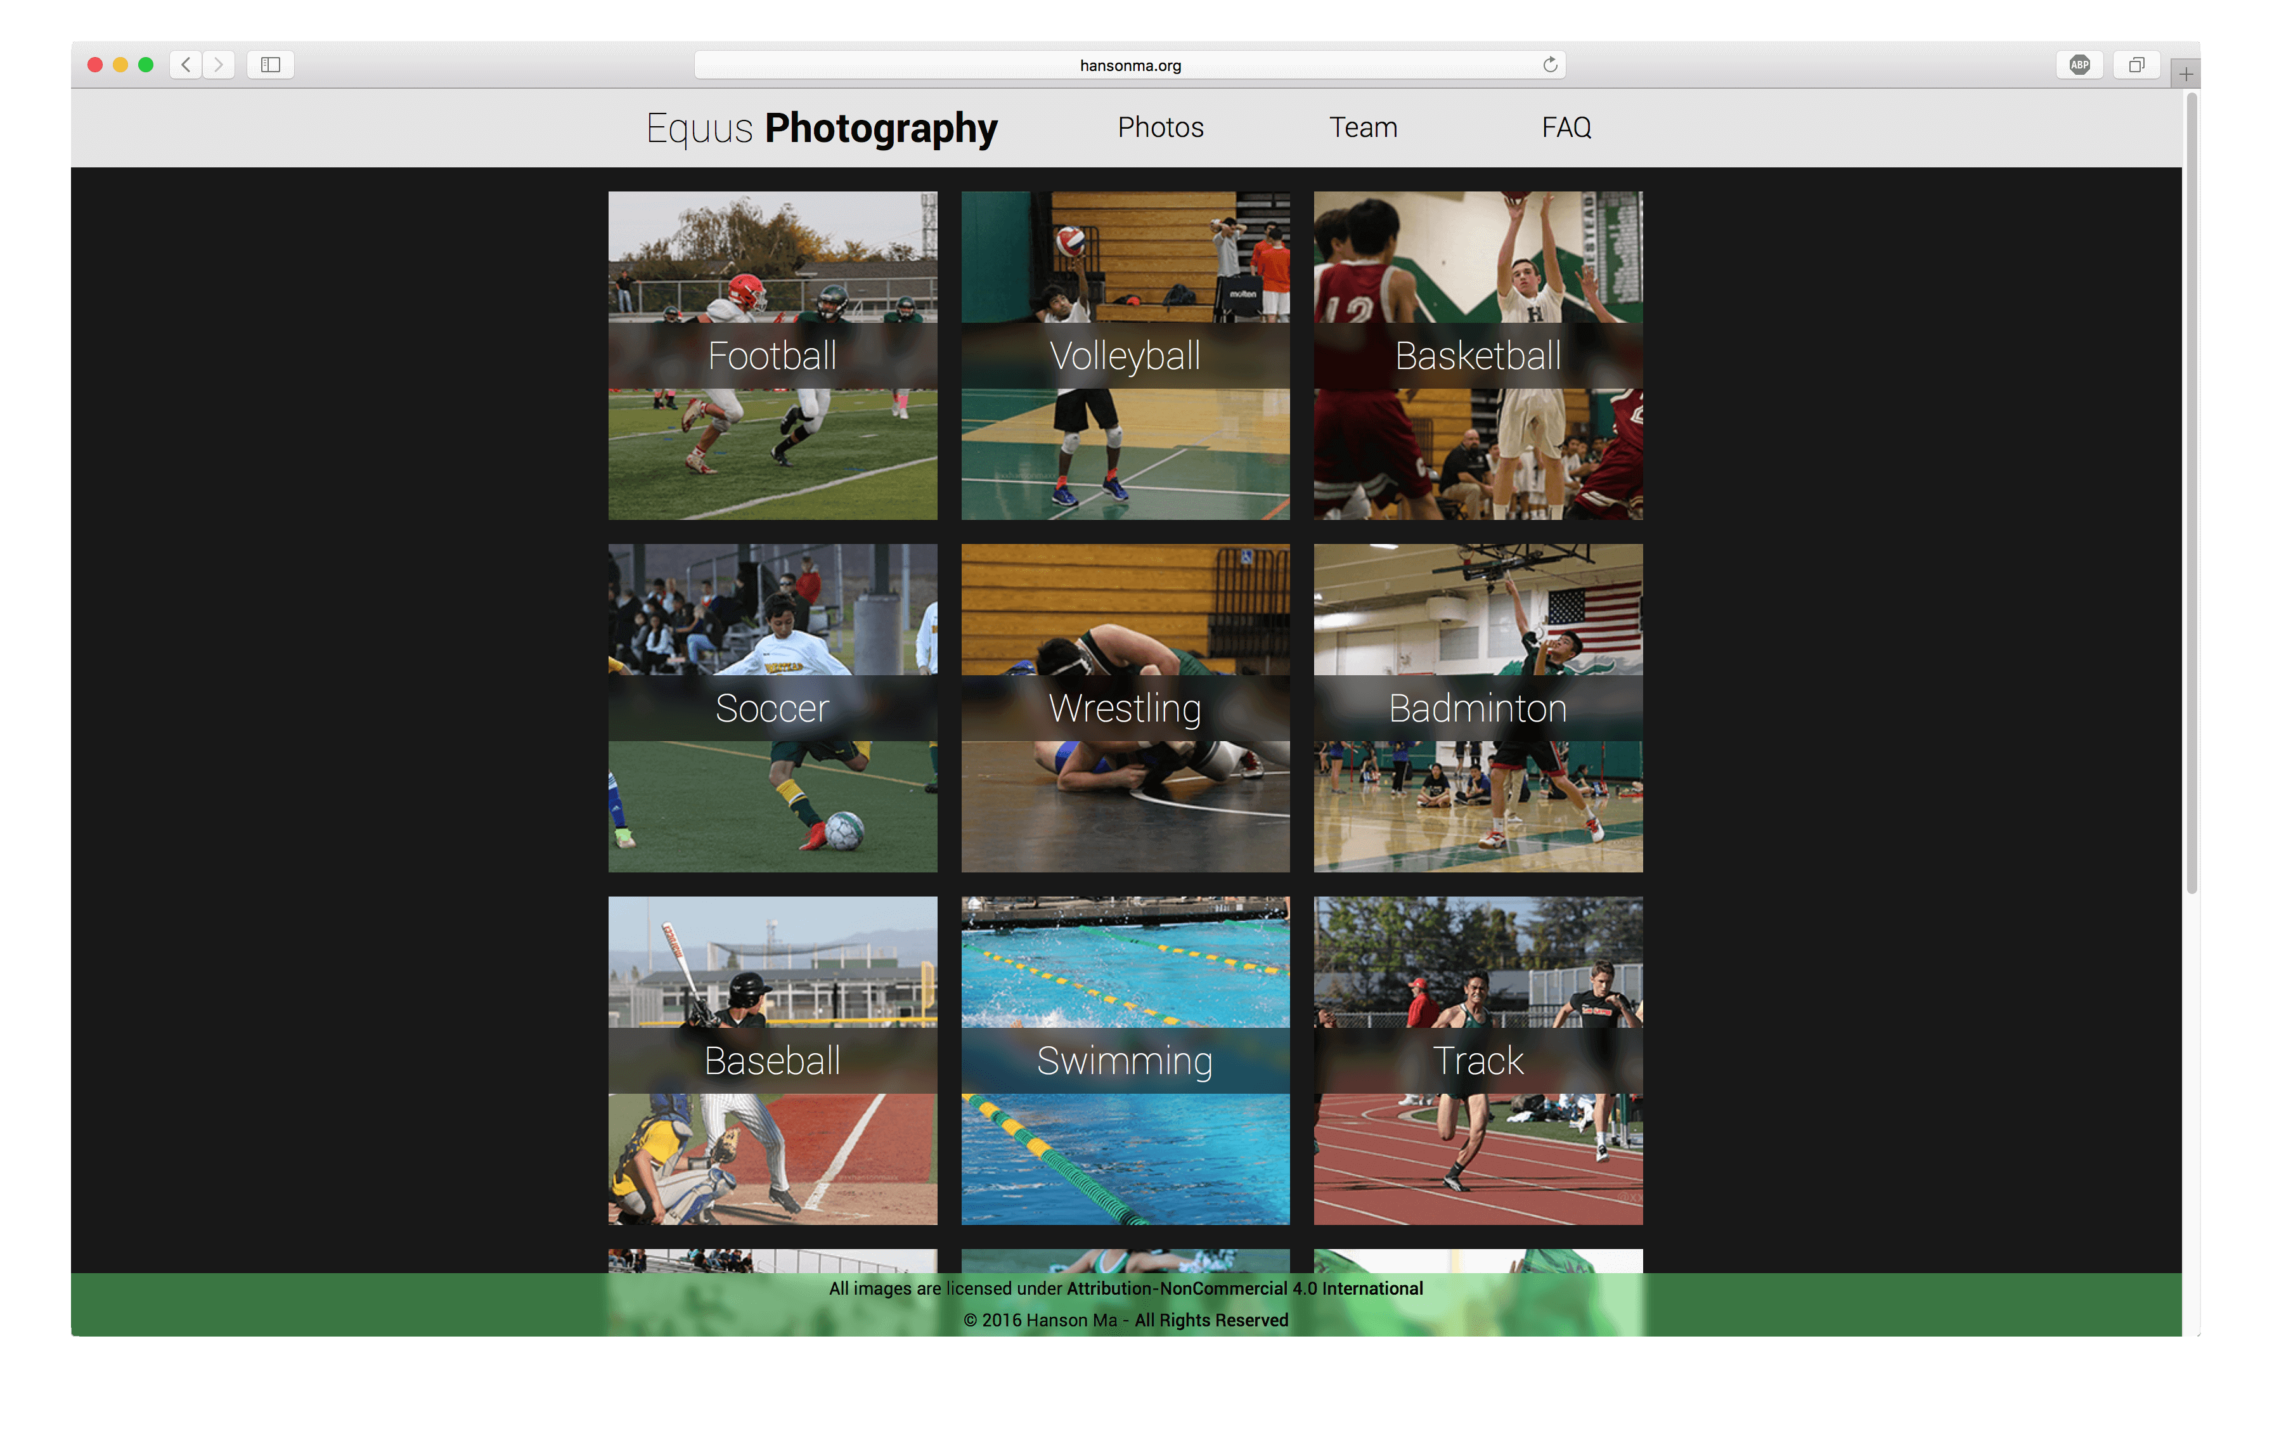Open the Football photo gallery

pos(771,356)
